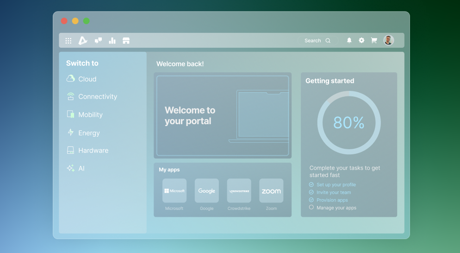Select AI in the Switch to menu
This screenshot has height=253, width=460.
point(81,168)
